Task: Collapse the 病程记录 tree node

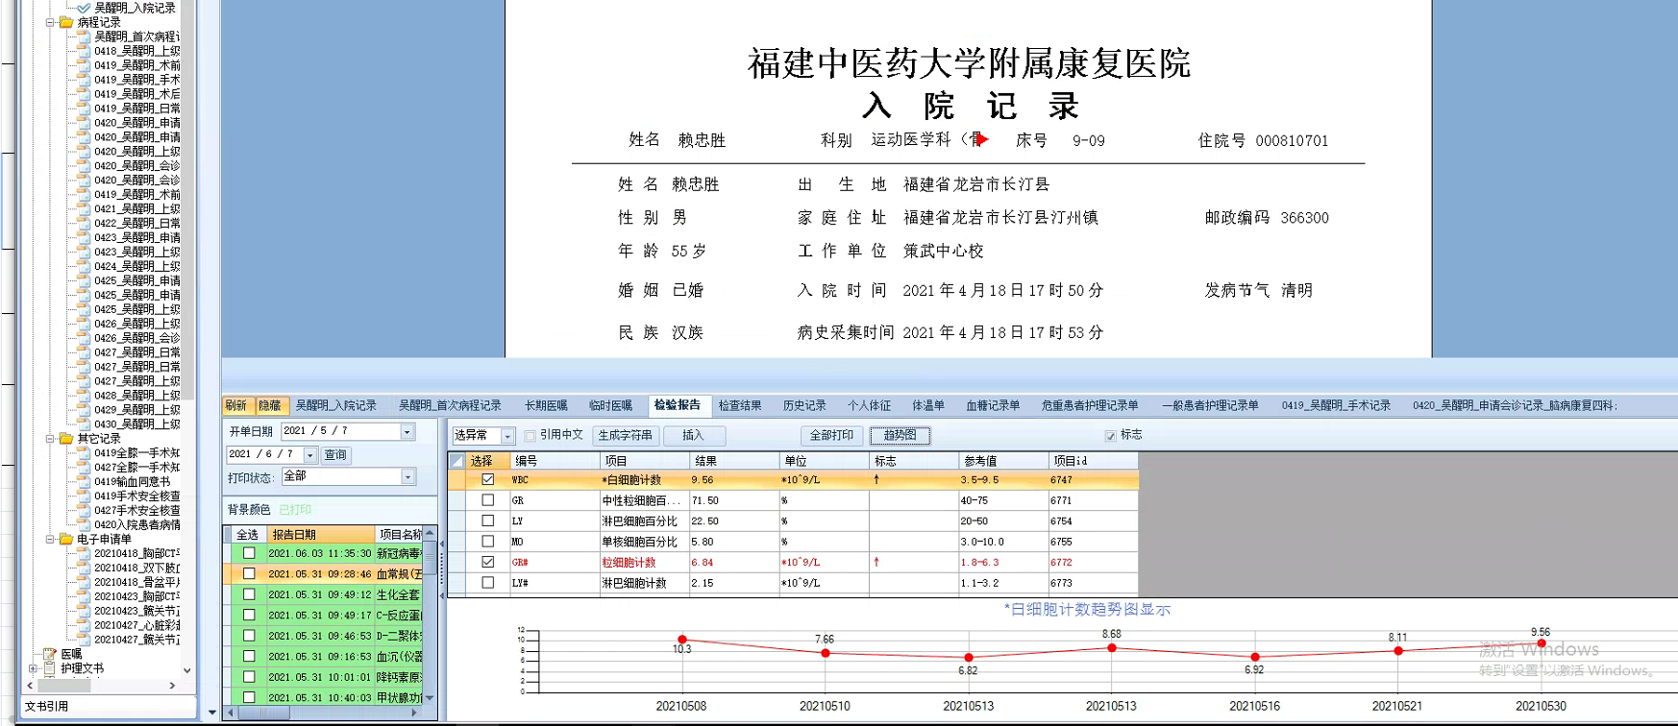Action: click(x=50, y=22)
